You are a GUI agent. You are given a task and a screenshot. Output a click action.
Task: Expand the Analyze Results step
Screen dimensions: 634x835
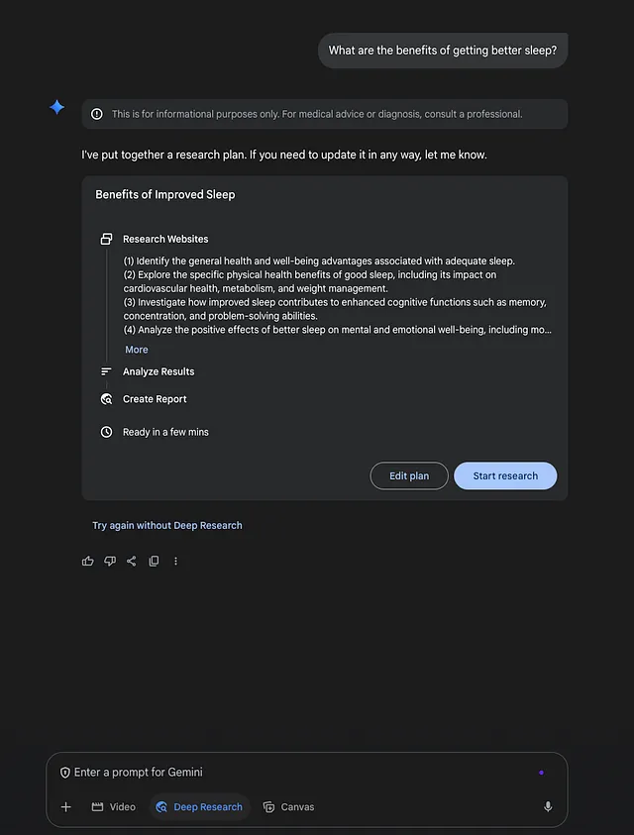pyautogui.click(x=158, y=372)
